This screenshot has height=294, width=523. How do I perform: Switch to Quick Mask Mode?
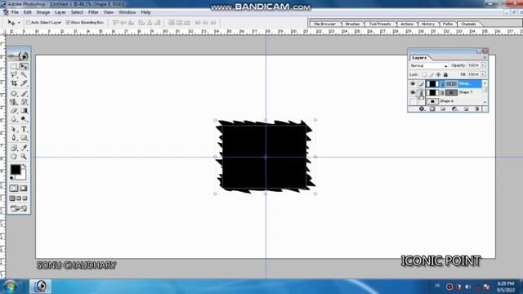click(24, 189)
